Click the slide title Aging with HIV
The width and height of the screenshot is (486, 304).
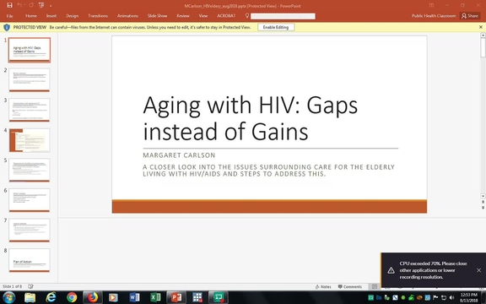pos(250,118)
